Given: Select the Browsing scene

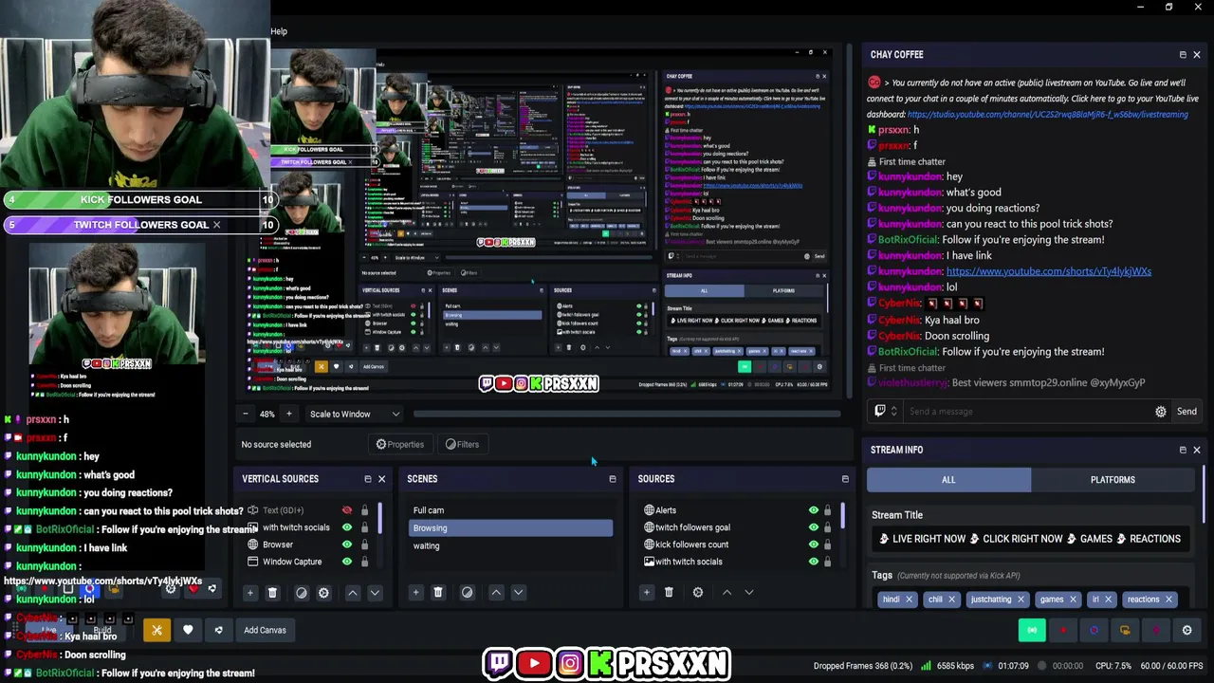Looking at the screenshot, I should coord(510,528).
